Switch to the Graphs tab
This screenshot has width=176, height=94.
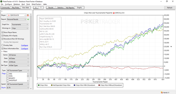79,8
